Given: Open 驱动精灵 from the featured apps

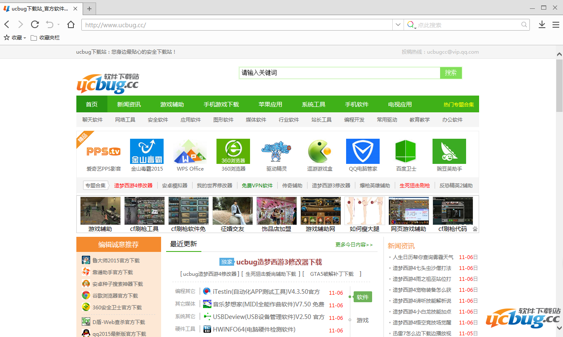Looking at the screenshot, I should tap(276, 151).
